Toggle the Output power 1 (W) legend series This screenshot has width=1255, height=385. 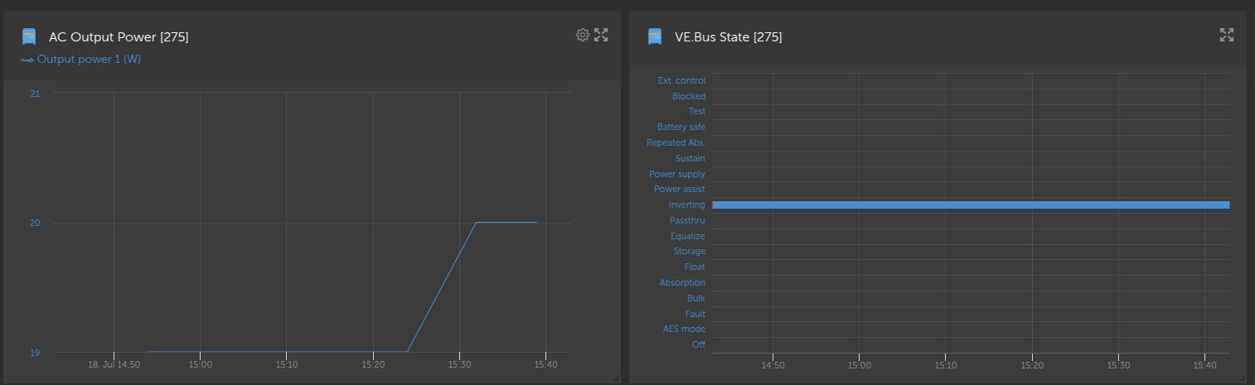[x=89, y=60]
